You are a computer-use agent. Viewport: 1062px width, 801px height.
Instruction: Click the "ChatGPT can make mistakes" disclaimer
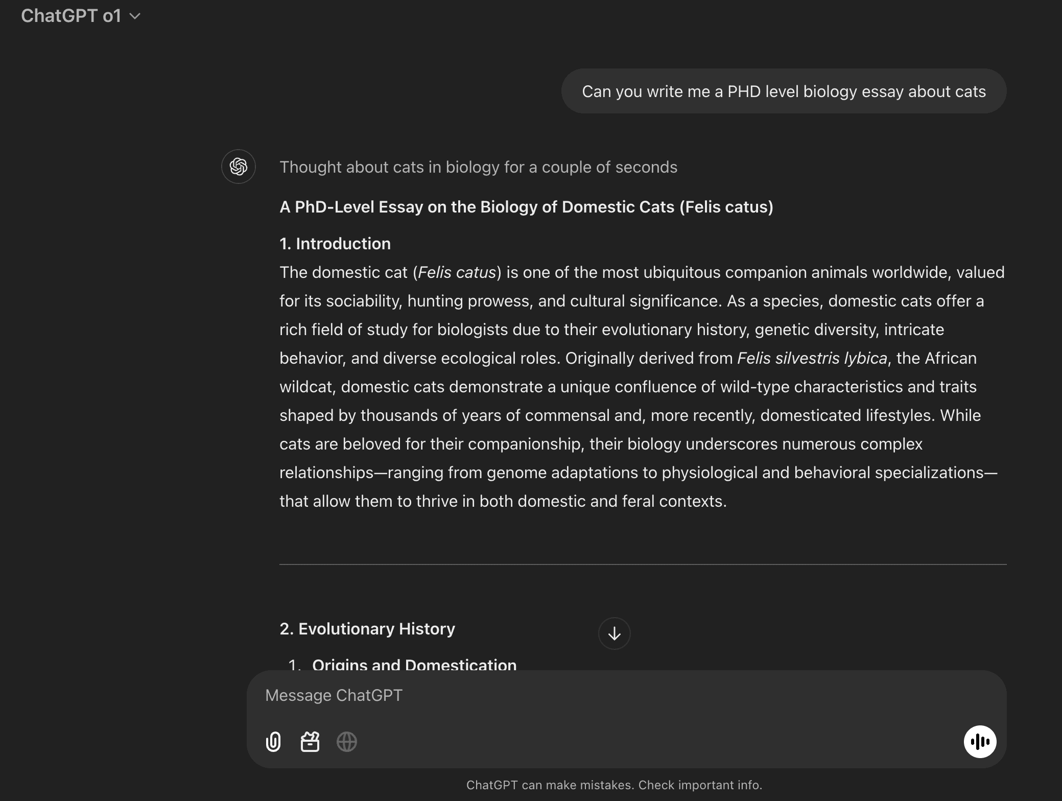click(614, 785)
